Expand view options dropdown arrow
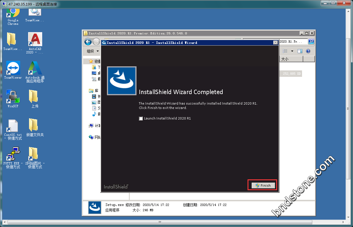The width and height of the screenshot is (353, 227). 292,51
